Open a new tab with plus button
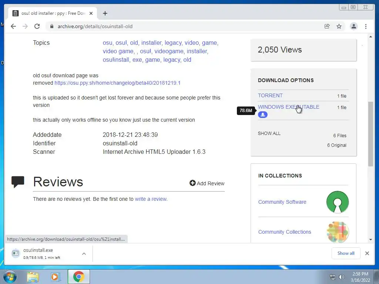Viewport: 379px width, 284px height. 105,13
